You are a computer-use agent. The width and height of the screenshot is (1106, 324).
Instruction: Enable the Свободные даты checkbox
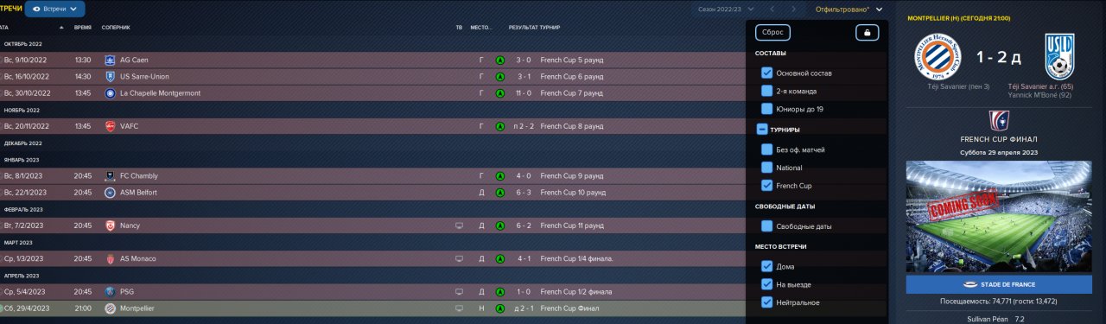[766, 226]
